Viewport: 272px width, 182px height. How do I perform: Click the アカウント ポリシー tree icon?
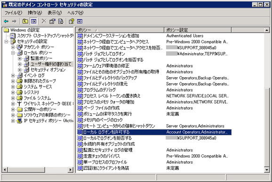[20, 47]
